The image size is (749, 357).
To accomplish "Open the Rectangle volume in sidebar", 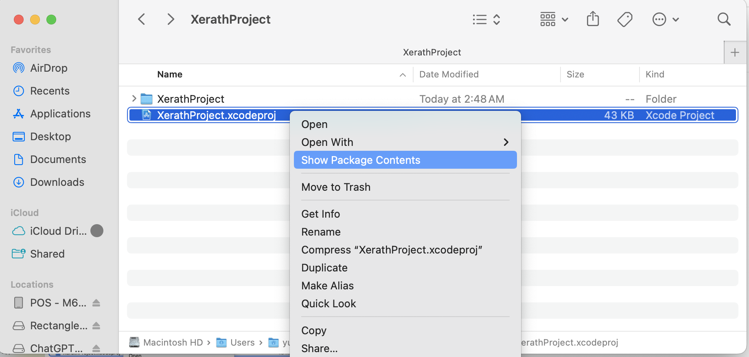I will coord(59,326).
